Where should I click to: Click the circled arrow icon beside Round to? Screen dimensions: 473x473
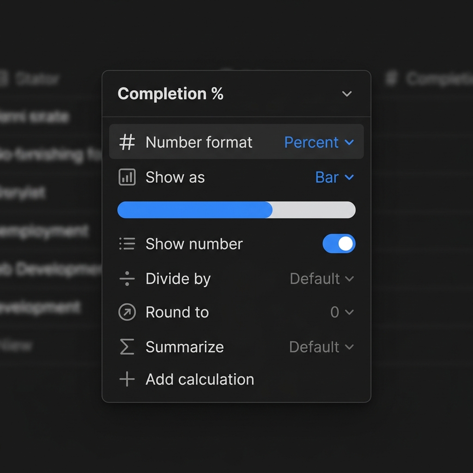[x=127, y=312]
